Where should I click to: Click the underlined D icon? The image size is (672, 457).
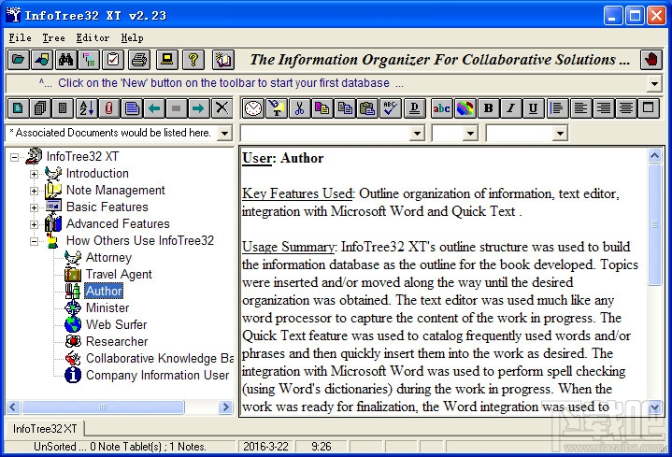[414, 108]
